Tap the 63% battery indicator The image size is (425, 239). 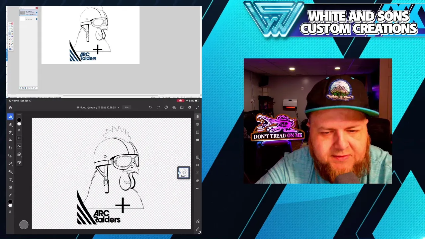(194, 101)
